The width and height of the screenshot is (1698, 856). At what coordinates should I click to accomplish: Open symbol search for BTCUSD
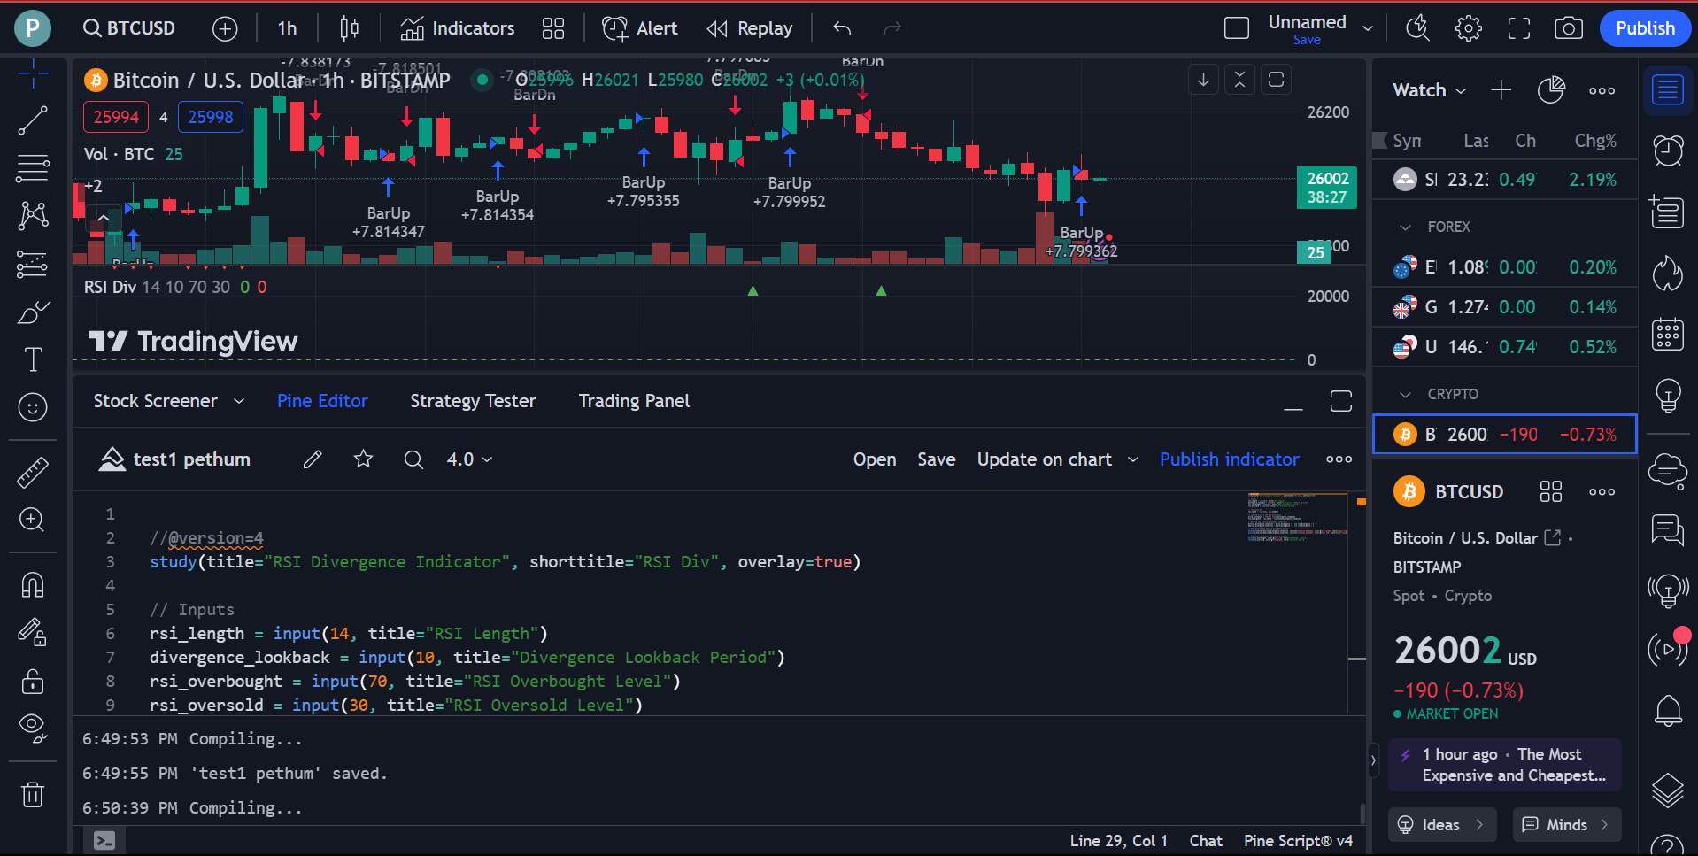pos(129,28)
